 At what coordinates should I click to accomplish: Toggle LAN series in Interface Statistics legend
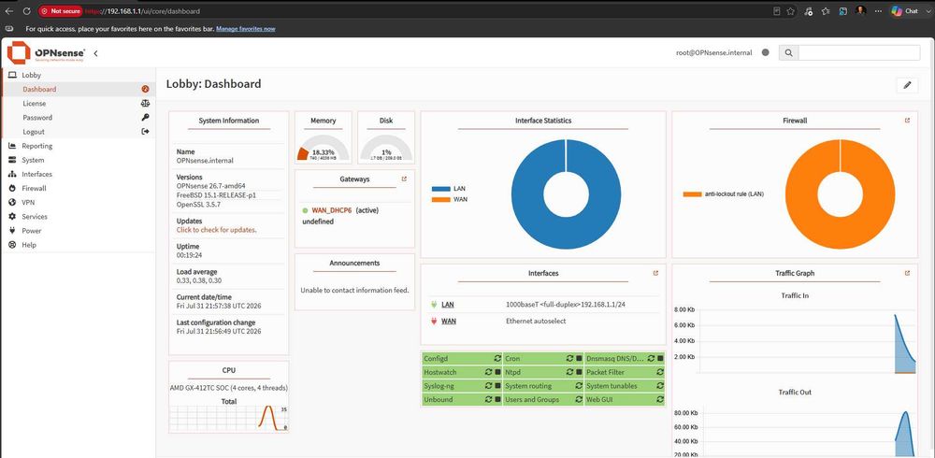(x=440, y=189)
